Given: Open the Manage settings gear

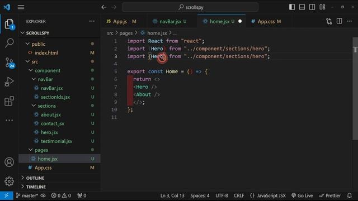Looking at the screenshot, I should coord(9,181).
